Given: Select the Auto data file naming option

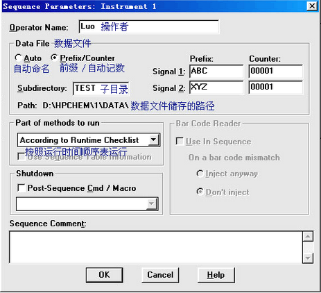Looking at the screenshot, I should [18, 58].
